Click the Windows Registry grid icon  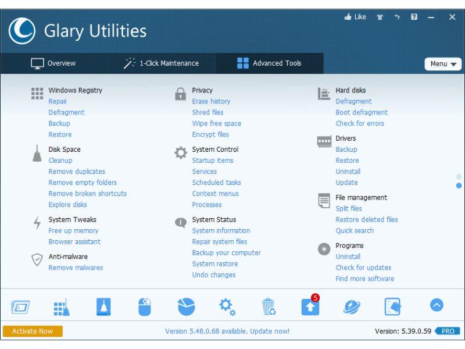[37, 94]
